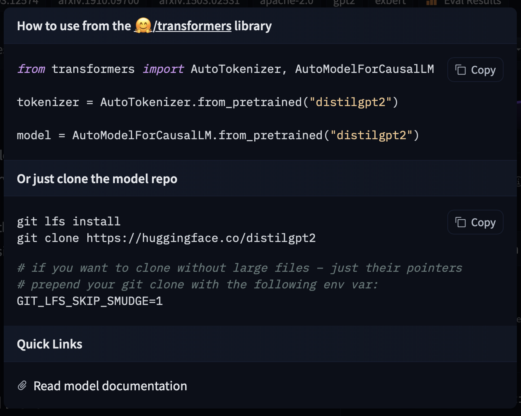Click the GIT_LFS_SKIP_SMUDGE=1 line

click(90, 301)
